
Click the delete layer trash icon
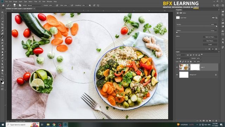[x=216, y=121]
